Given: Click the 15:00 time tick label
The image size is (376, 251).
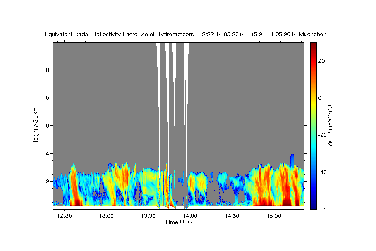Looking at the screenshot, I should tap(274, 216).
